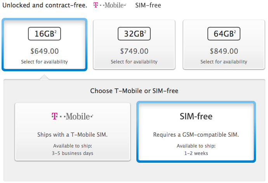Click the SIM-free label in header
This screenshot has height=183, width=268.
(148, 6)
